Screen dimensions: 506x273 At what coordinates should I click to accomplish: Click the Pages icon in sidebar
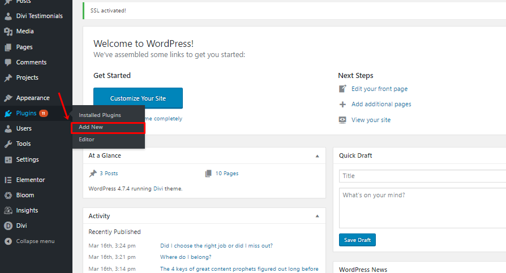coord(8,47)
